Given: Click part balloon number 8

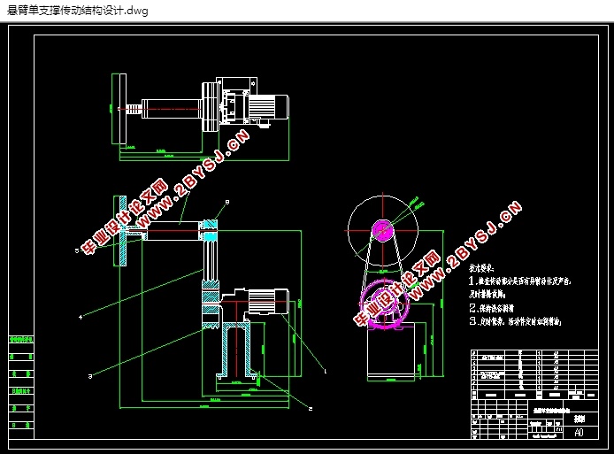Looking at the screenshot, I should pos(227,202).
